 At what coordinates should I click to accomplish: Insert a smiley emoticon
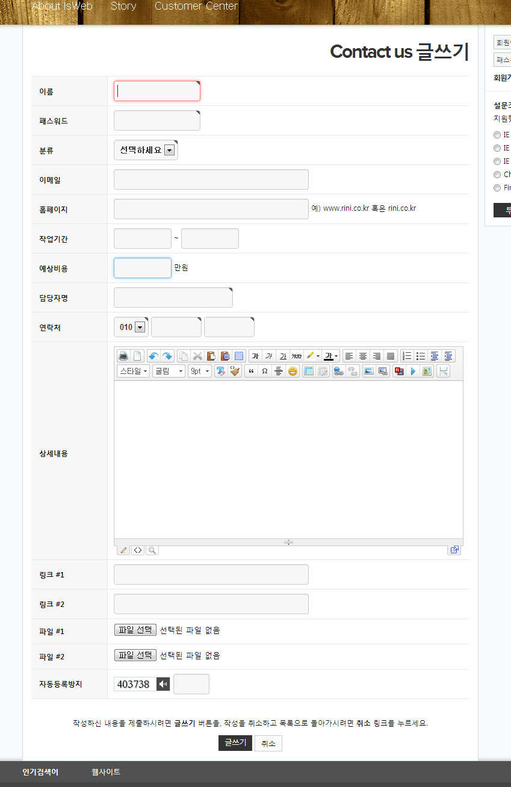pyautogui.click(x=293, y=371)
